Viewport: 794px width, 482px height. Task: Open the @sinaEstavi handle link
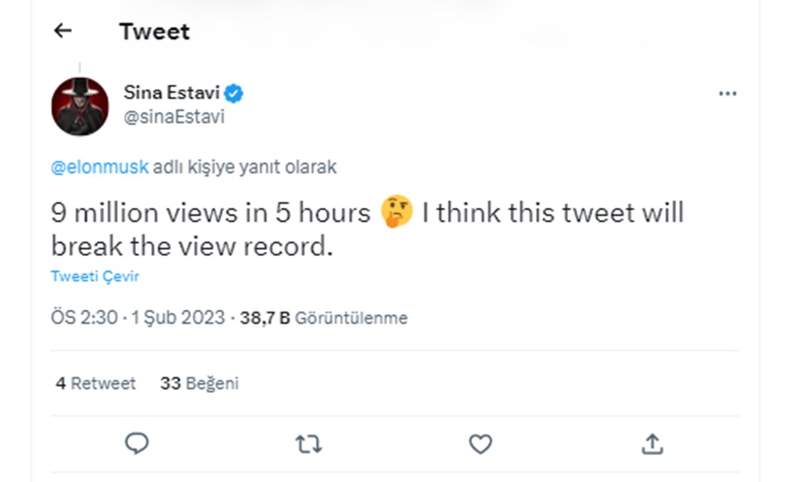[x=174, y=117]
